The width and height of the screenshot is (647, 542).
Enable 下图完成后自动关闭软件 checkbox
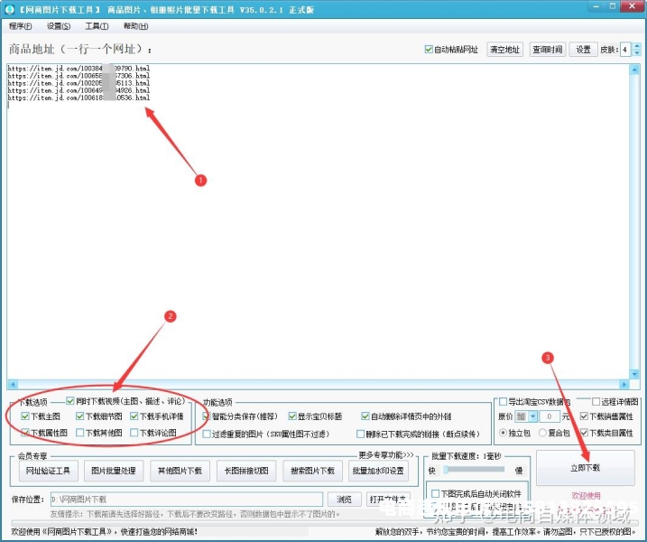pyautogui.click(x=435, y=493)
